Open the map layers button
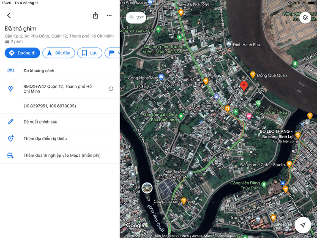The height and width of the screenshot is (238, 317). click(x=305, y=18)
